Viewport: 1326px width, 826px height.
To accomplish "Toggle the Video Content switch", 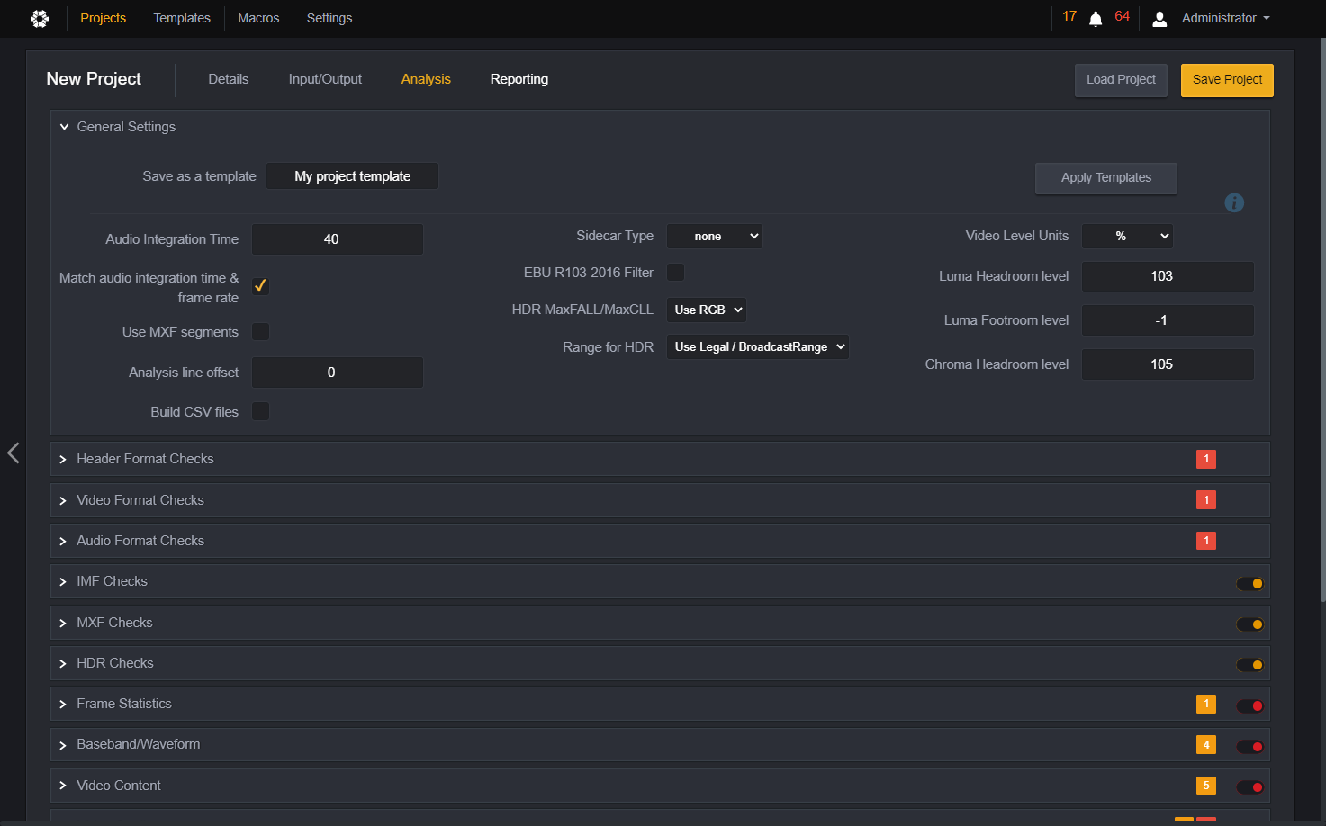I will tap(1250, 787).
